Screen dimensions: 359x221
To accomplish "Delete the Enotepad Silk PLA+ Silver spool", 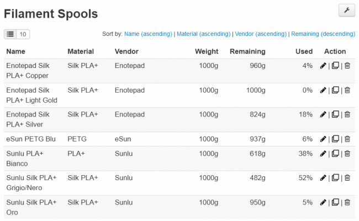I will [x=347, y=115].
